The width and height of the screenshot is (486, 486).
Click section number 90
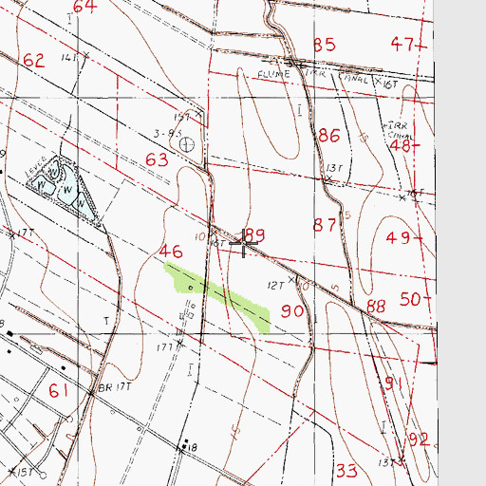[292, 311]
